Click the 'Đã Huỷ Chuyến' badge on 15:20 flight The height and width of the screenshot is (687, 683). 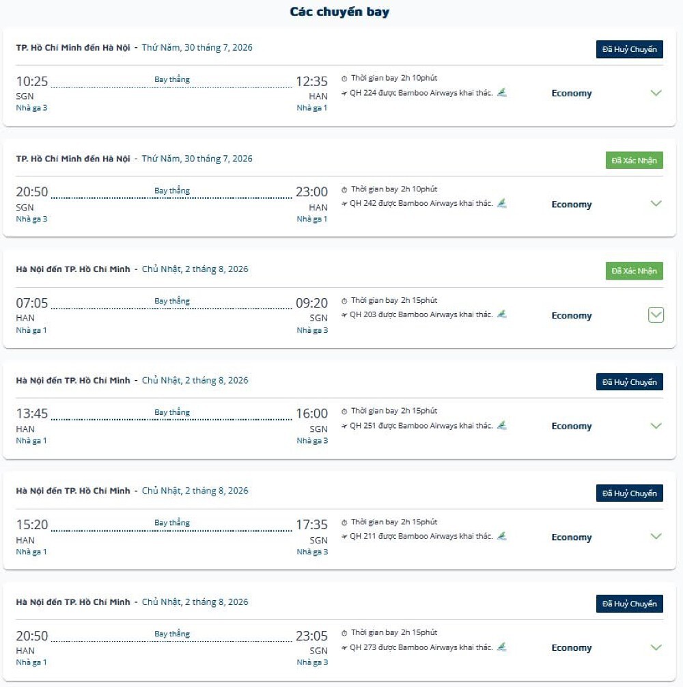point(630,494)
